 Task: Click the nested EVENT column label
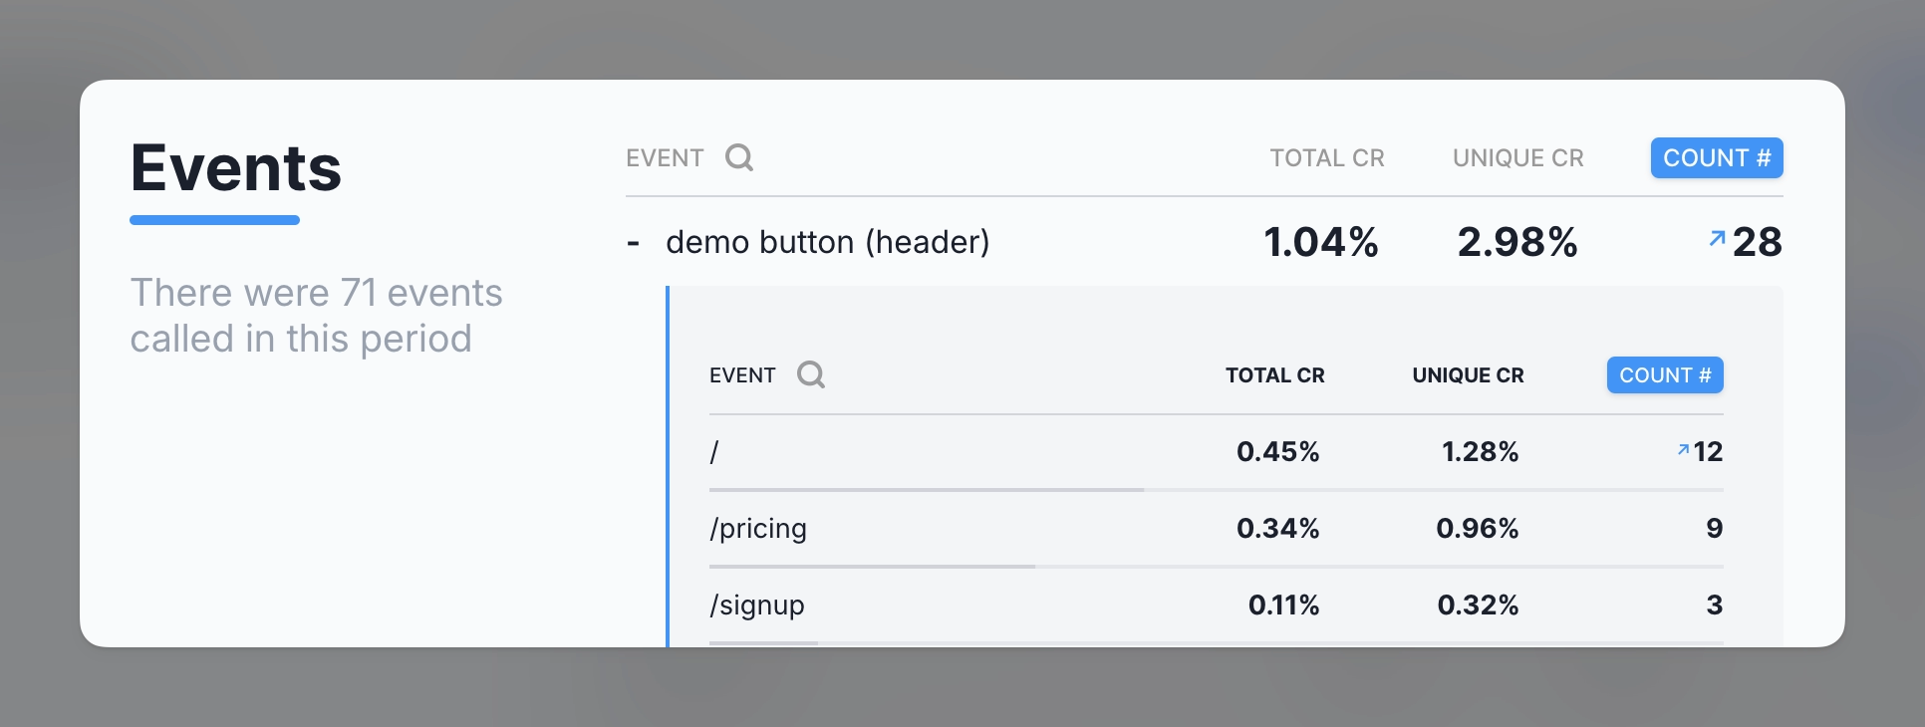pyautogui.click(x=742, y=375)
